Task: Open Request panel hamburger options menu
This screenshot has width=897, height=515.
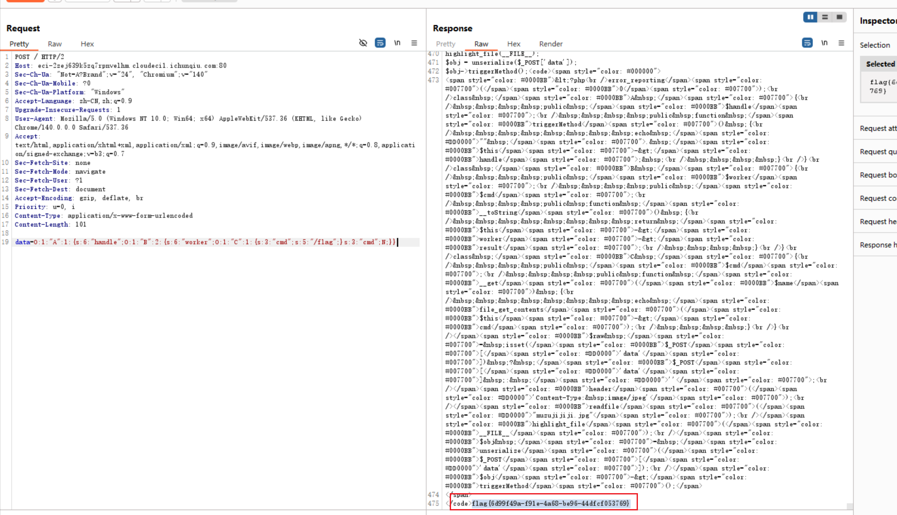Action: point(414,43)
